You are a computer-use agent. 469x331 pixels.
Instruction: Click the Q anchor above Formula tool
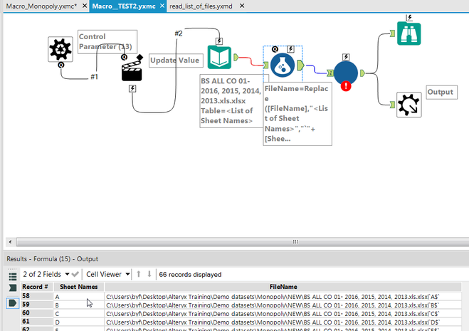275,49
